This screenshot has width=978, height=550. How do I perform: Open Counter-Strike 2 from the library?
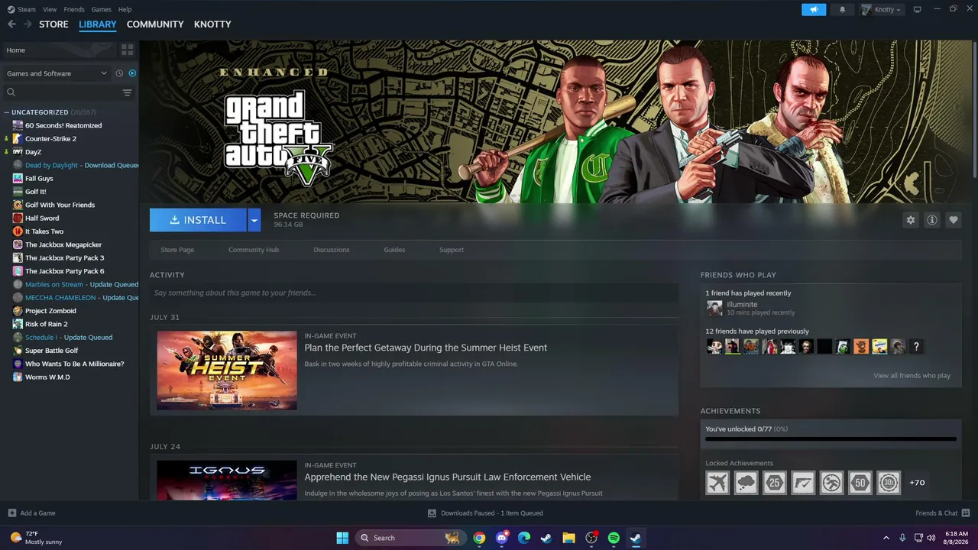tap(50, 139)
